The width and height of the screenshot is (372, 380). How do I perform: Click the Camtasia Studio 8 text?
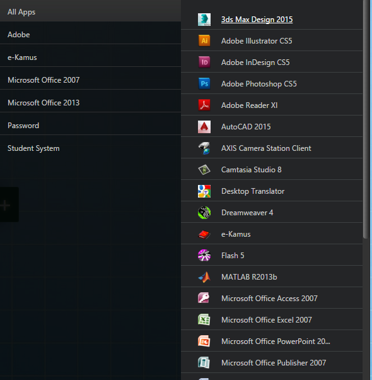pos(251,170)
